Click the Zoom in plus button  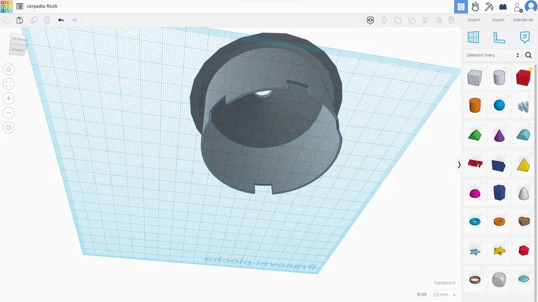point(9,99)
